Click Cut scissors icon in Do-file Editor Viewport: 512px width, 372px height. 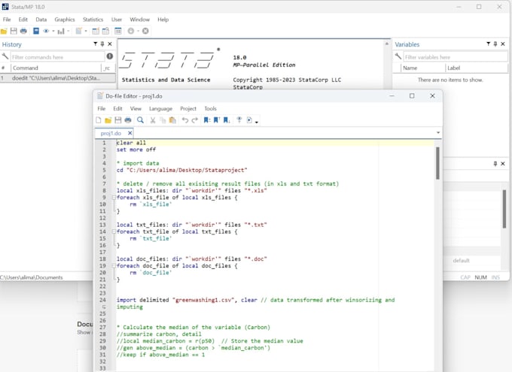[x=153, y=120]
